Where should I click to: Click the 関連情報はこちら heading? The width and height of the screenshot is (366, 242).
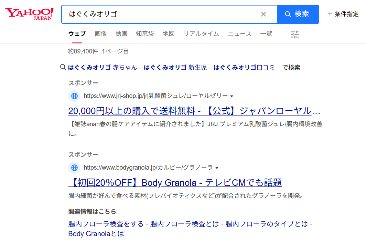[x=92, y=212]
